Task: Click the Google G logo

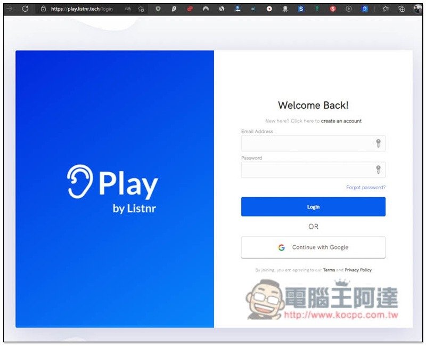Action: pos(282,247)
